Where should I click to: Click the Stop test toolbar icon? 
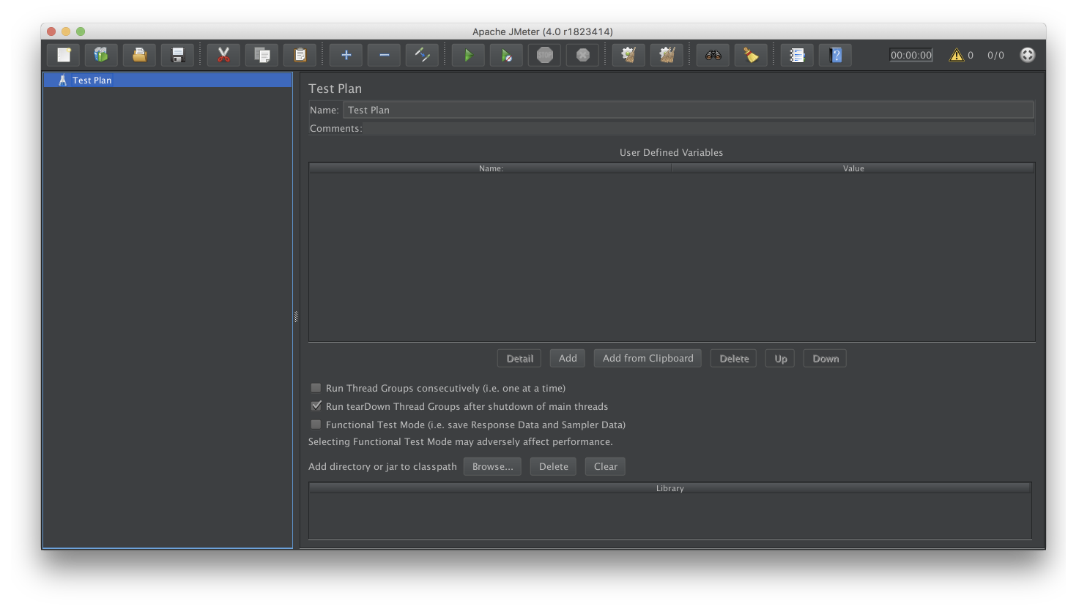click(544, 55)
